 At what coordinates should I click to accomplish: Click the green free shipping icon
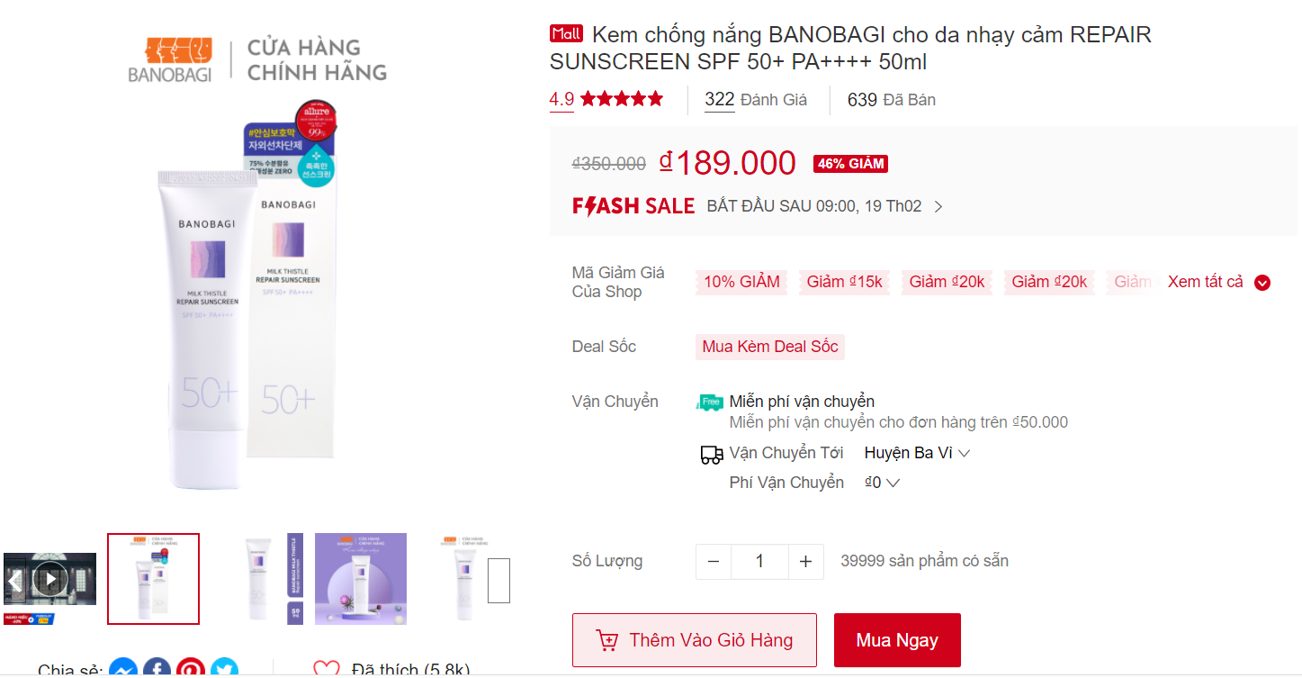[709, 402]
